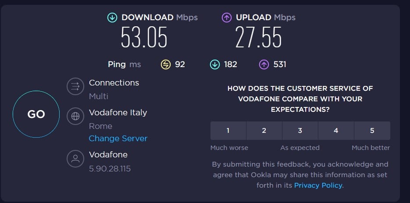Click the purple upload latency icon
This screenshot has height=203, width=410.
point(264,64)
